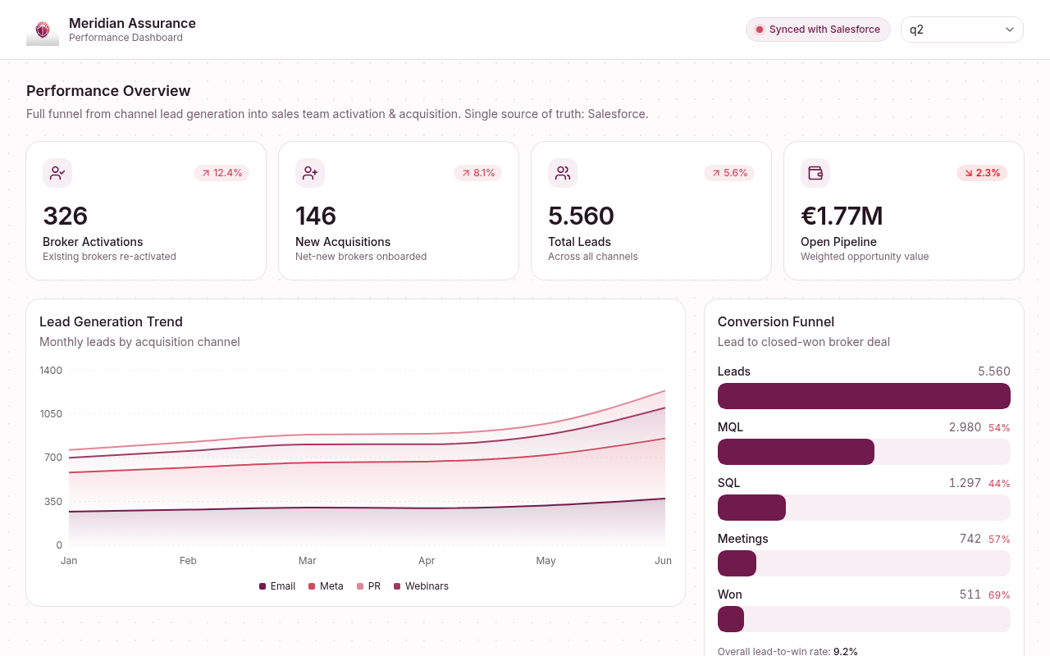Toggle the Email series in chart legend
This screenshot has height=656, width=1050.
(277, 586)
